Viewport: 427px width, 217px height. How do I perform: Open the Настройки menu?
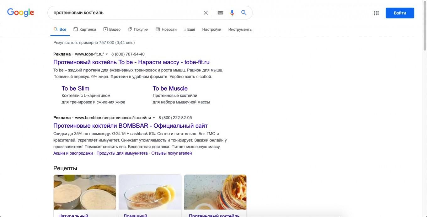tap(212, 29)
